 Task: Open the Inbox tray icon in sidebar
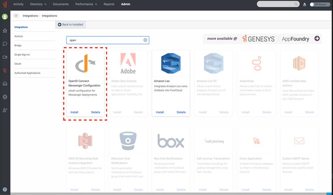[5, 84]
